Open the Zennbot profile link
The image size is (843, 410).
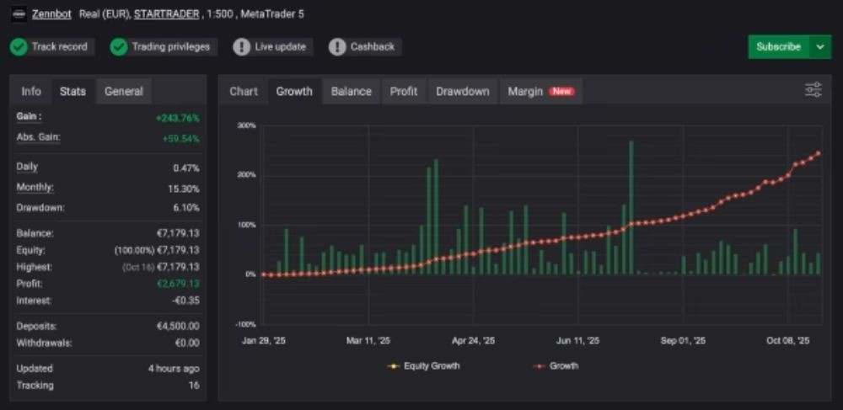[x=51, y=14]
